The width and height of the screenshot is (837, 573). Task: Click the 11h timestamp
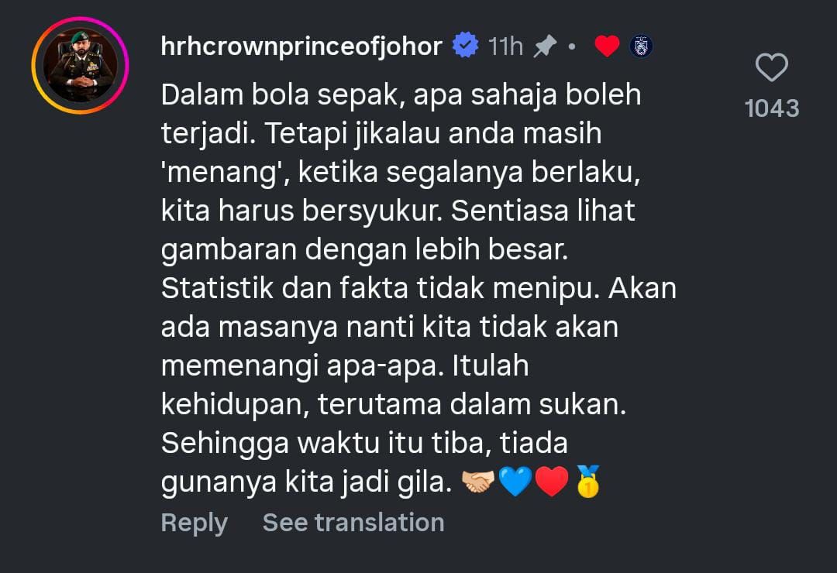505,46
